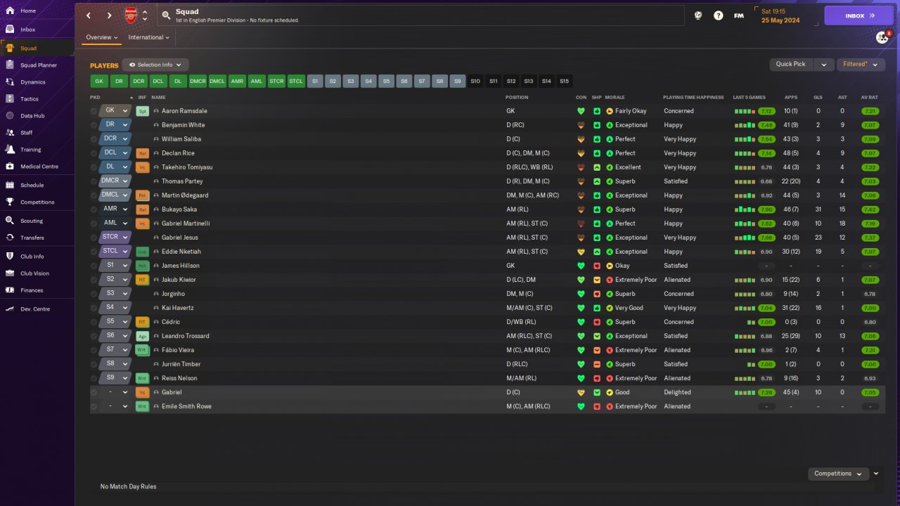Toggle selection circle for Aaron Ramsdale
Screen dimensions: 900x506
(x=94, y=111)
